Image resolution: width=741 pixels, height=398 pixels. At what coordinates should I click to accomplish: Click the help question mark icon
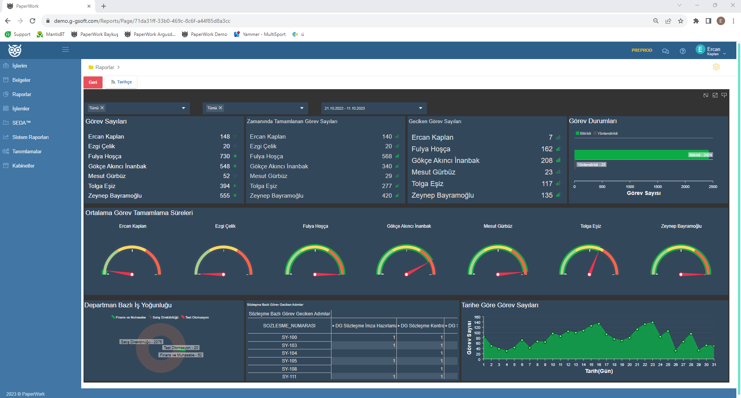coord(683,51)
